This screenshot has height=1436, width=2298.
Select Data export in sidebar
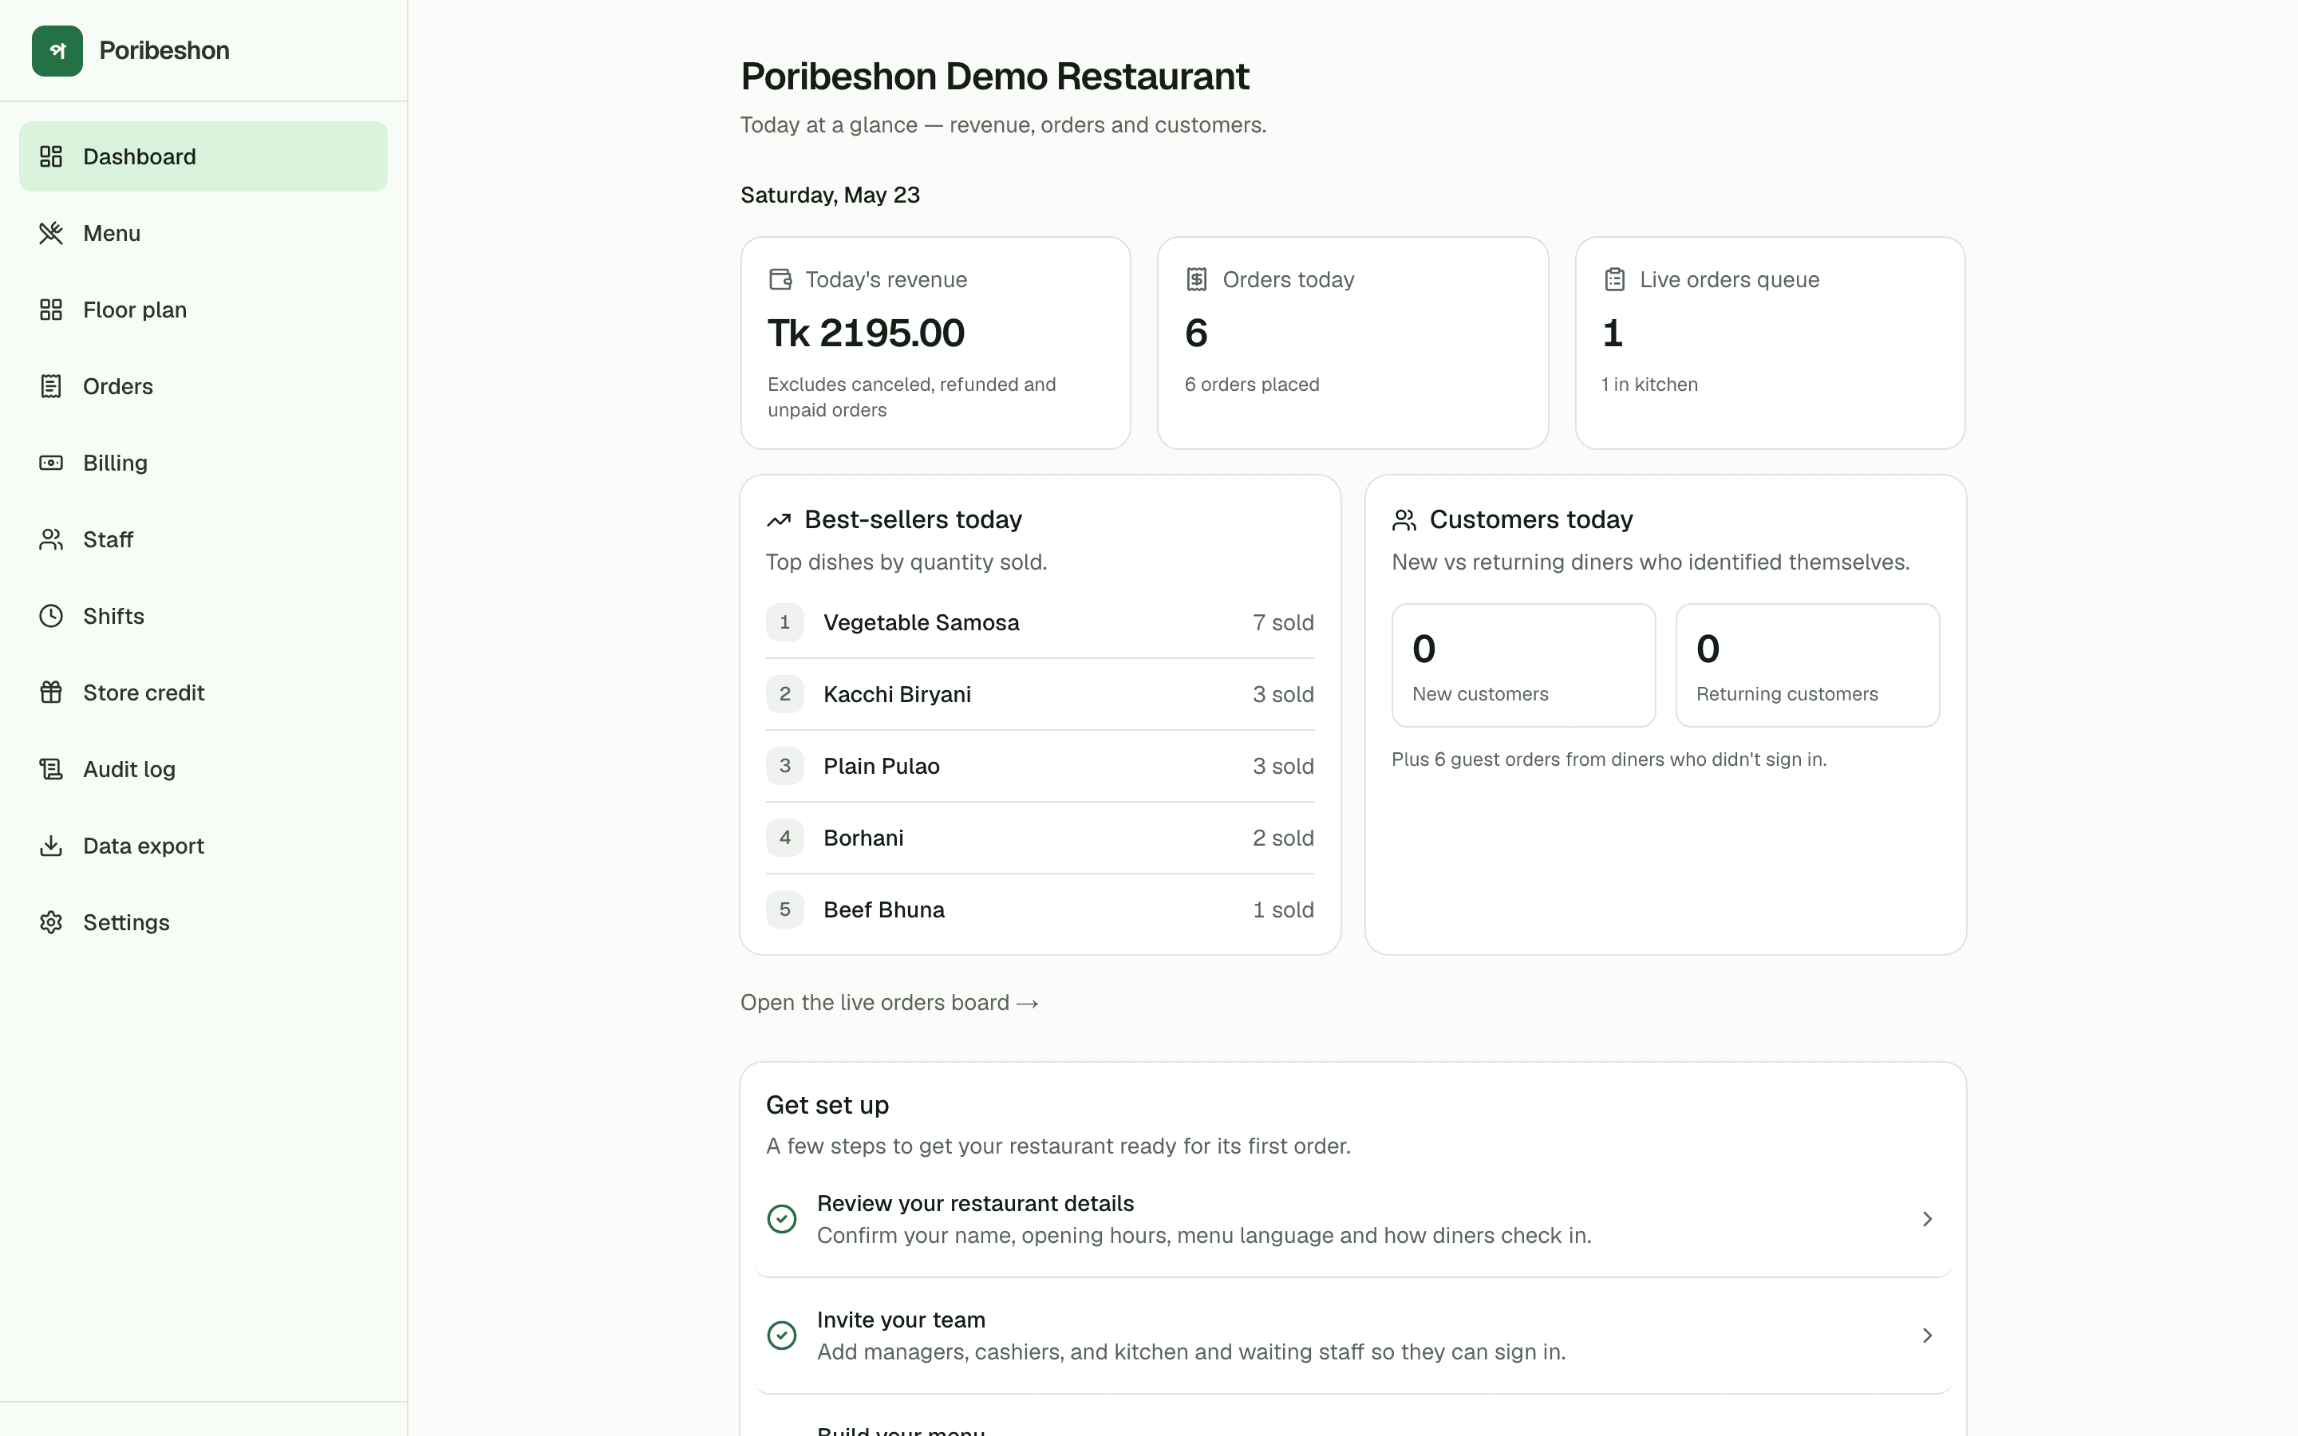click(203, 846)
